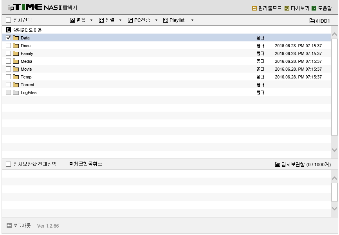This screenshot has width=339, height=235.
Task: Click the 관리툴모드 icon in header
Action: [254, 8]
